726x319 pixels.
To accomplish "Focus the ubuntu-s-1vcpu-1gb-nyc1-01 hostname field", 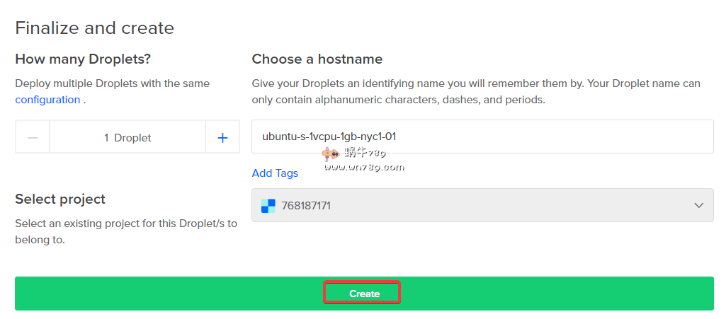I will pos(482,137).
